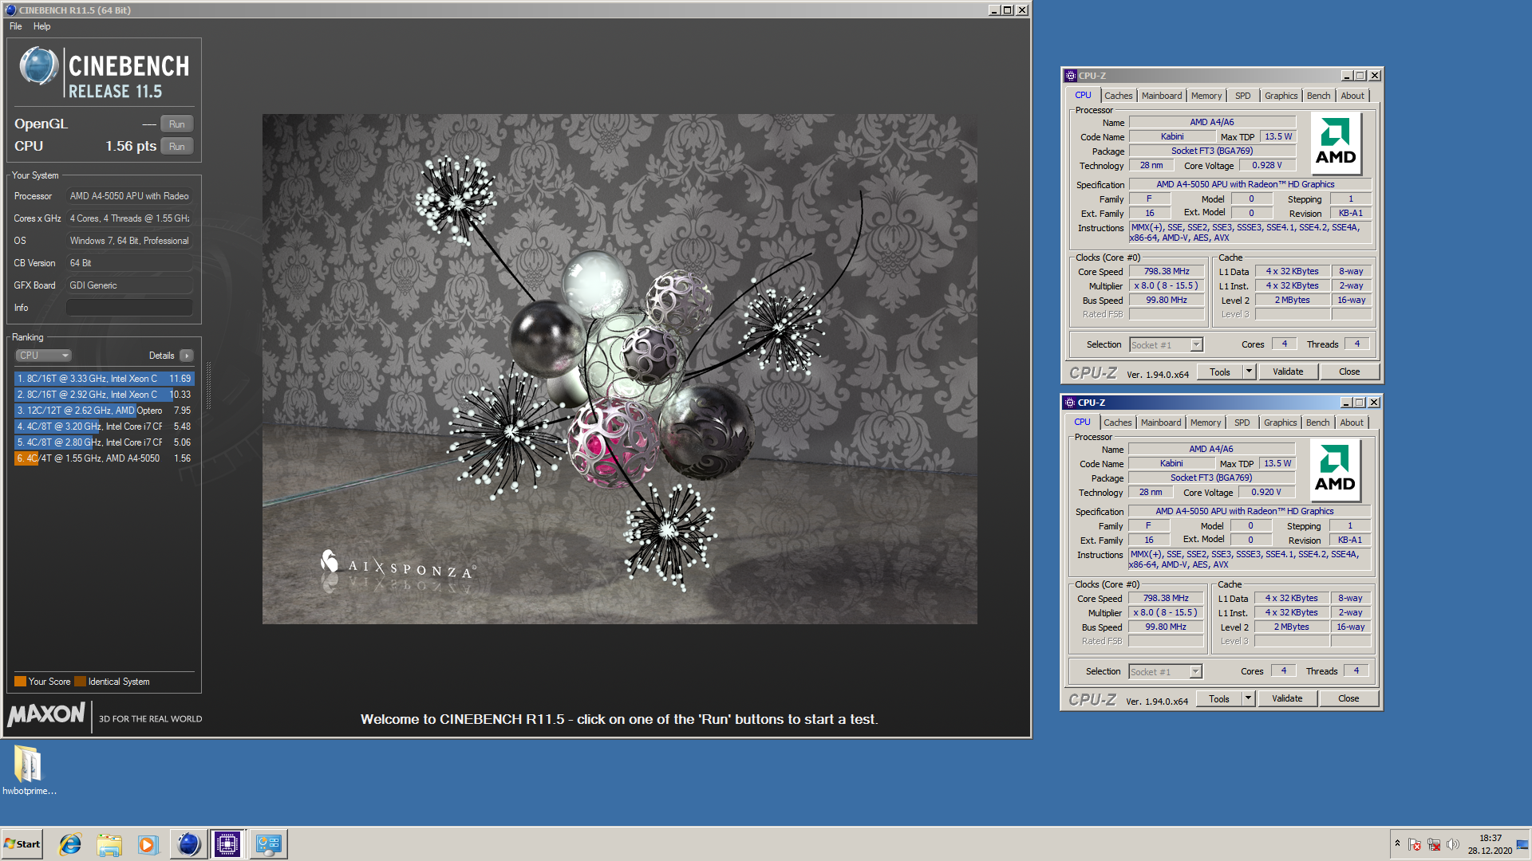Open the Ranking CPU dropdown
This screenshot has height=861, width=1532.
tap(44, 356)
